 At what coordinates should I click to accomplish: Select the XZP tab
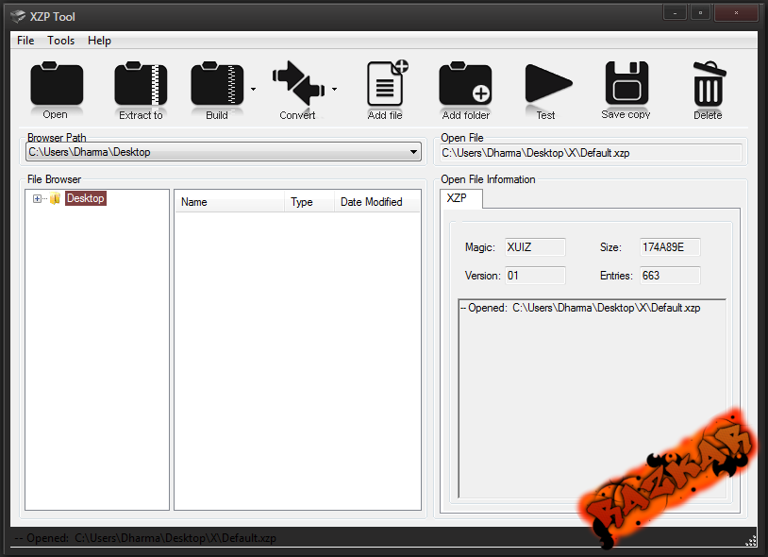click(x=461, y=198)
